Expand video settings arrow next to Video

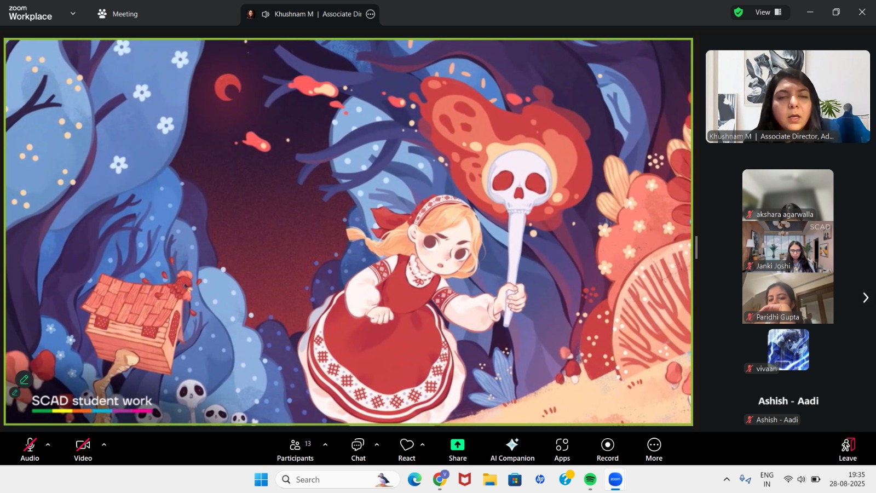[104, 445]
